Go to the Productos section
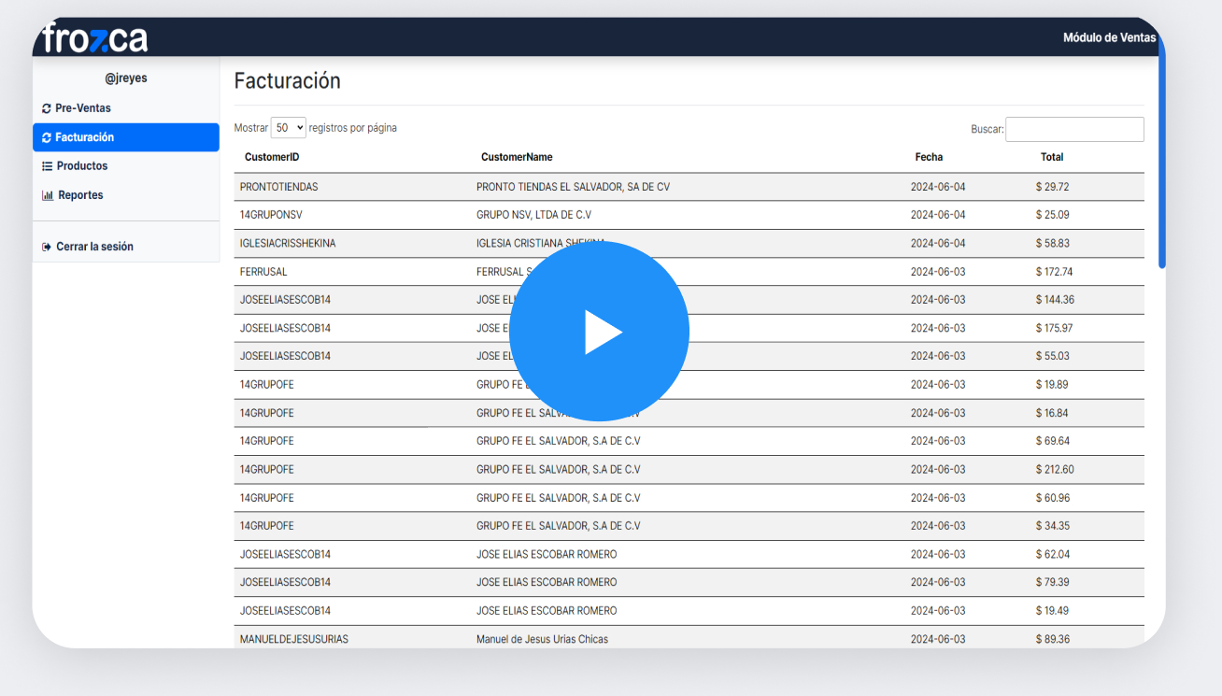Screen dimensions: 1222x696 81,166
